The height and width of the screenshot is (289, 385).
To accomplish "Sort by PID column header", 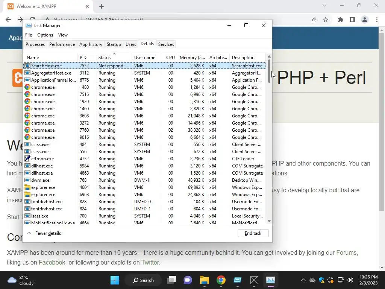I will click(x=86, y=58).
